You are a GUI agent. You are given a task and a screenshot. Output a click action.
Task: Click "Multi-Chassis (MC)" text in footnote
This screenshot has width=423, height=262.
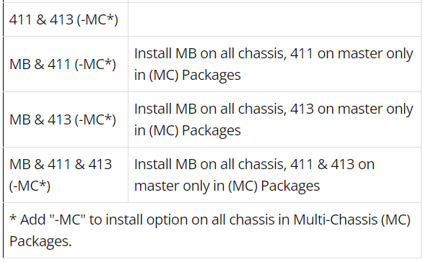tap(352, 220)
